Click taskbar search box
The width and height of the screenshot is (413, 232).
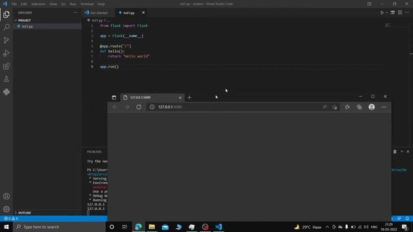[x=59, y=227]
